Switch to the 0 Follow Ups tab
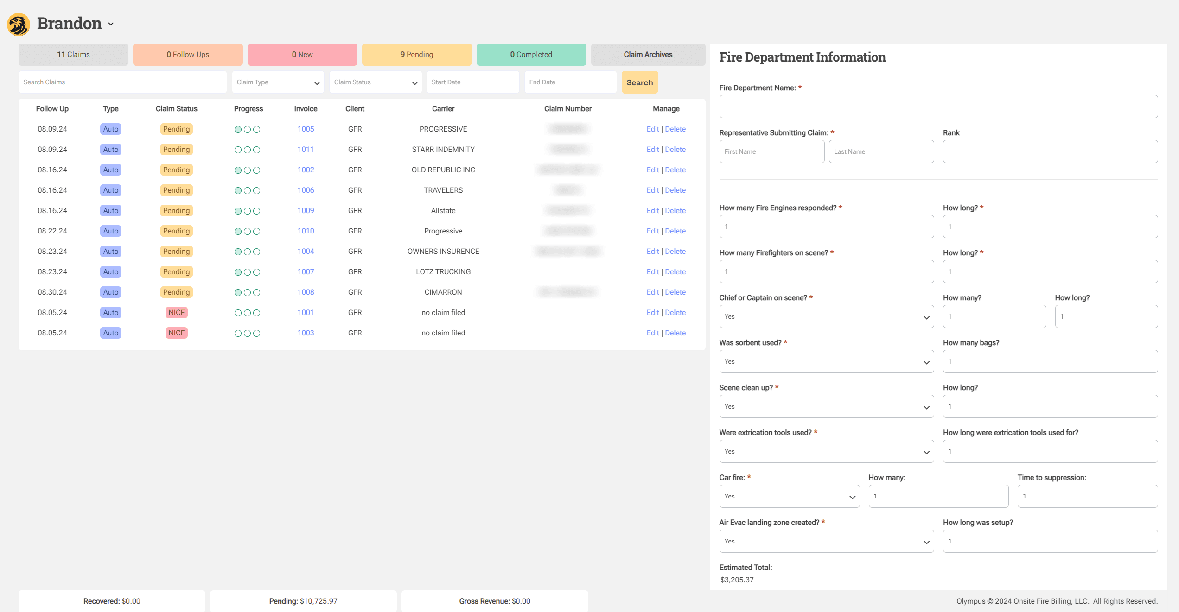 tap(188, 55)
